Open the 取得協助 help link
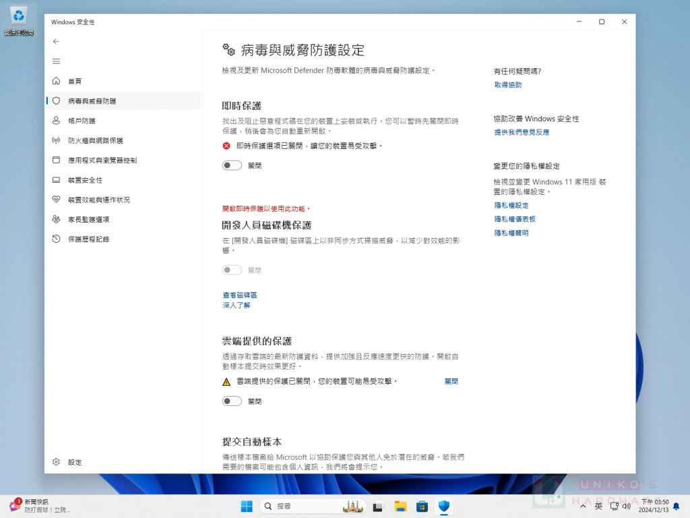690x518 pixels. pos(508,84)
